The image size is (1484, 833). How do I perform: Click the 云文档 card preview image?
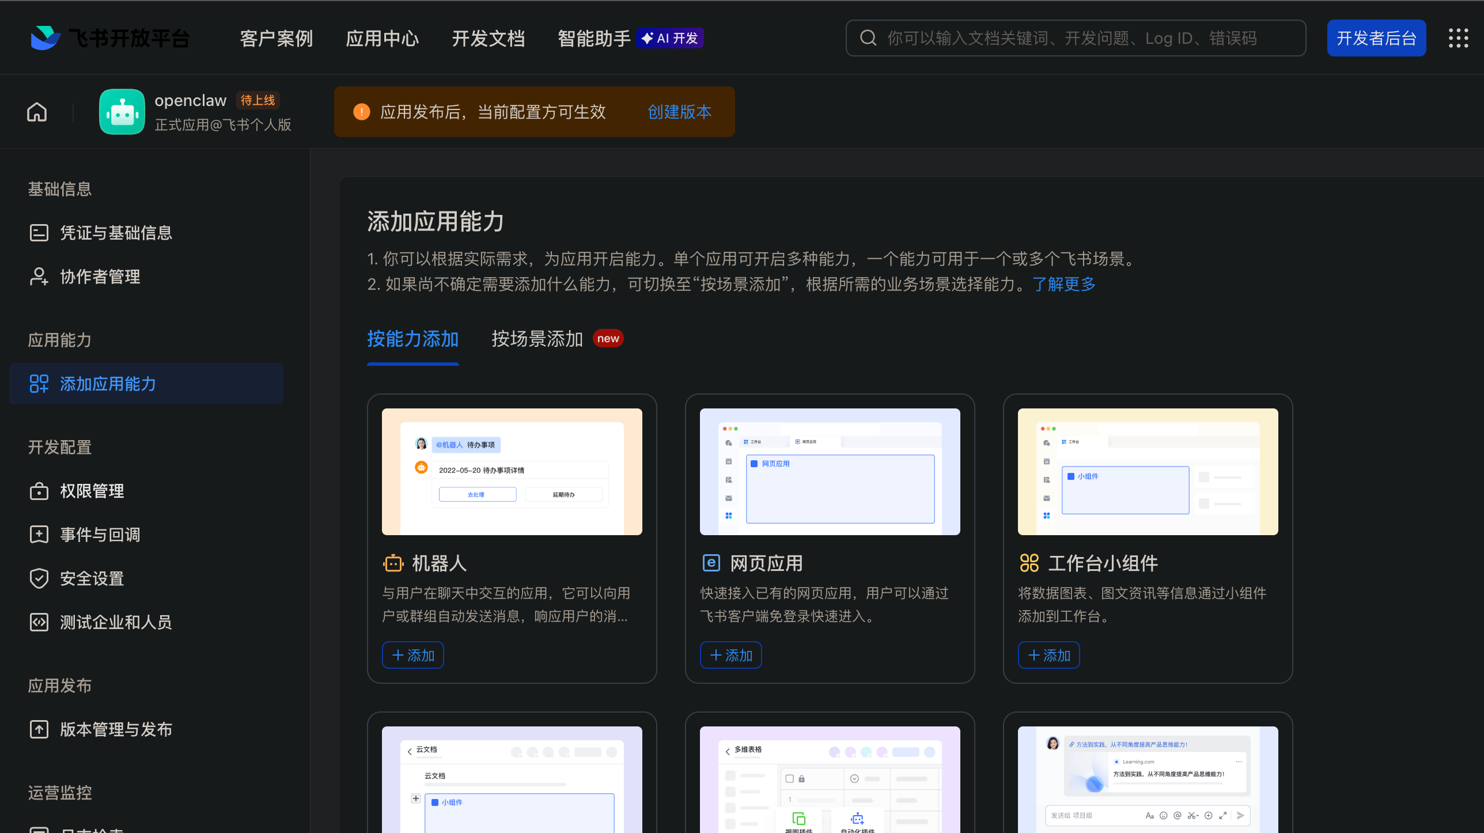click(x=512, y=779)
